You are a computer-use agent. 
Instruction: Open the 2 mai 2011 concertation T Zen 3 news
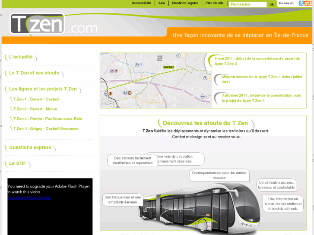coord(257,61)
